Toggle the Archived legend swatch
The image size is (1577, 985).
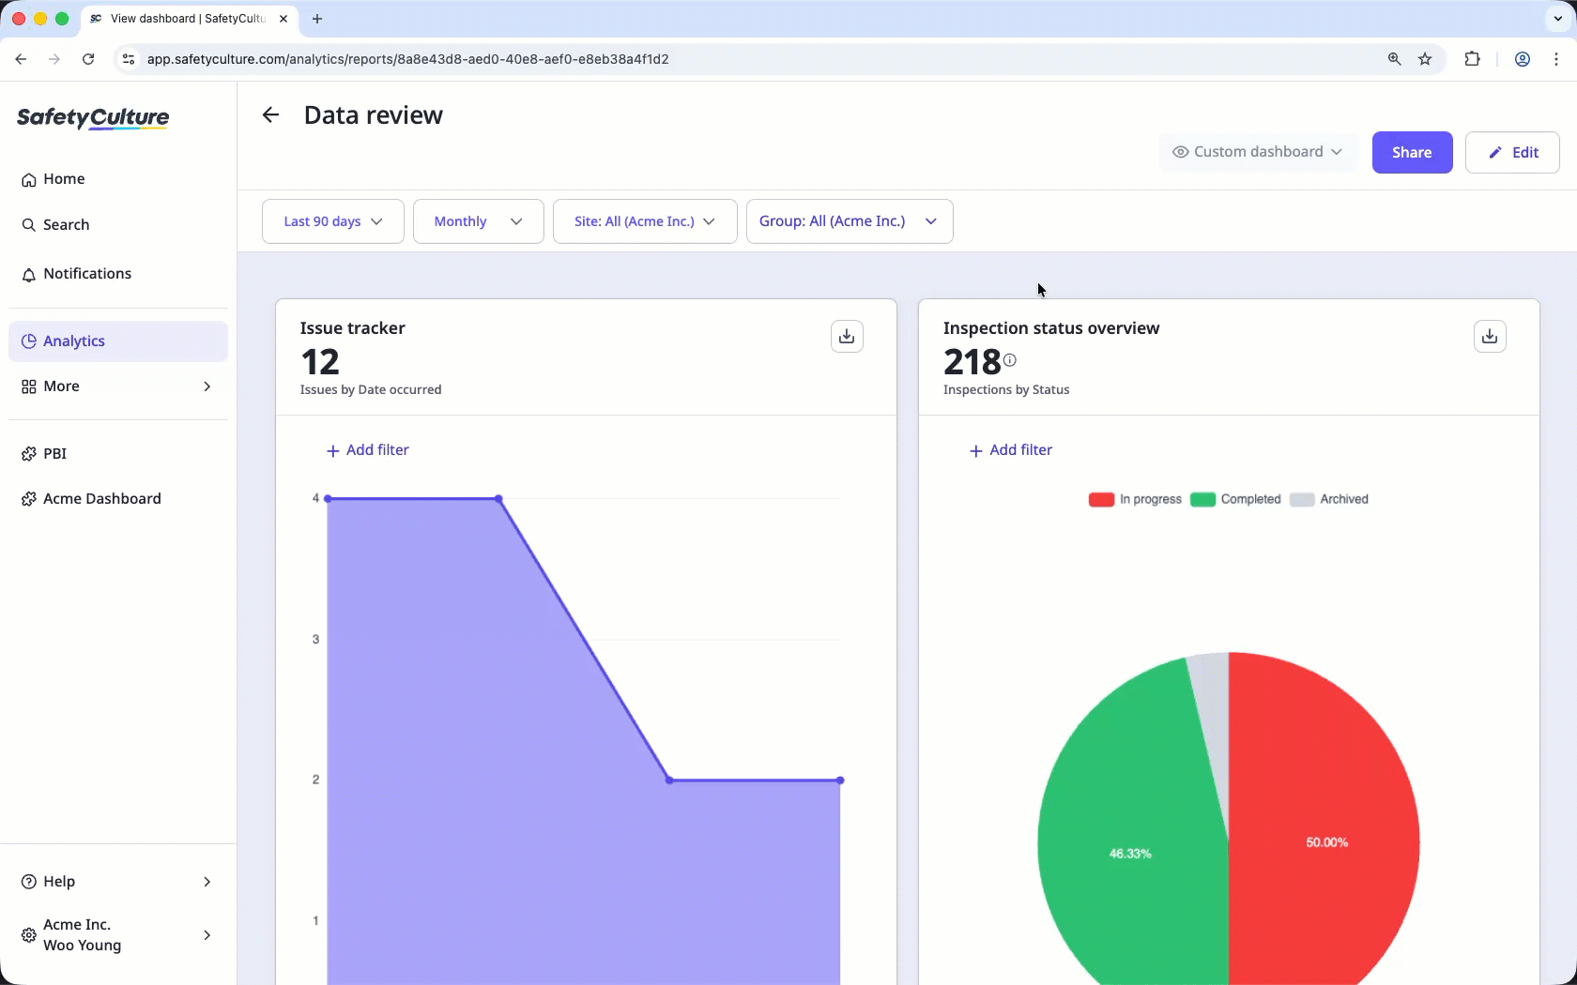click(x=1302, y=500)
